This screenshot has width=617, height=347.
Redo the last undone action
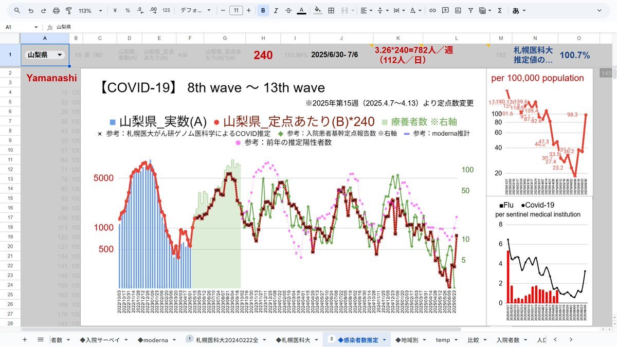point(43,10)
